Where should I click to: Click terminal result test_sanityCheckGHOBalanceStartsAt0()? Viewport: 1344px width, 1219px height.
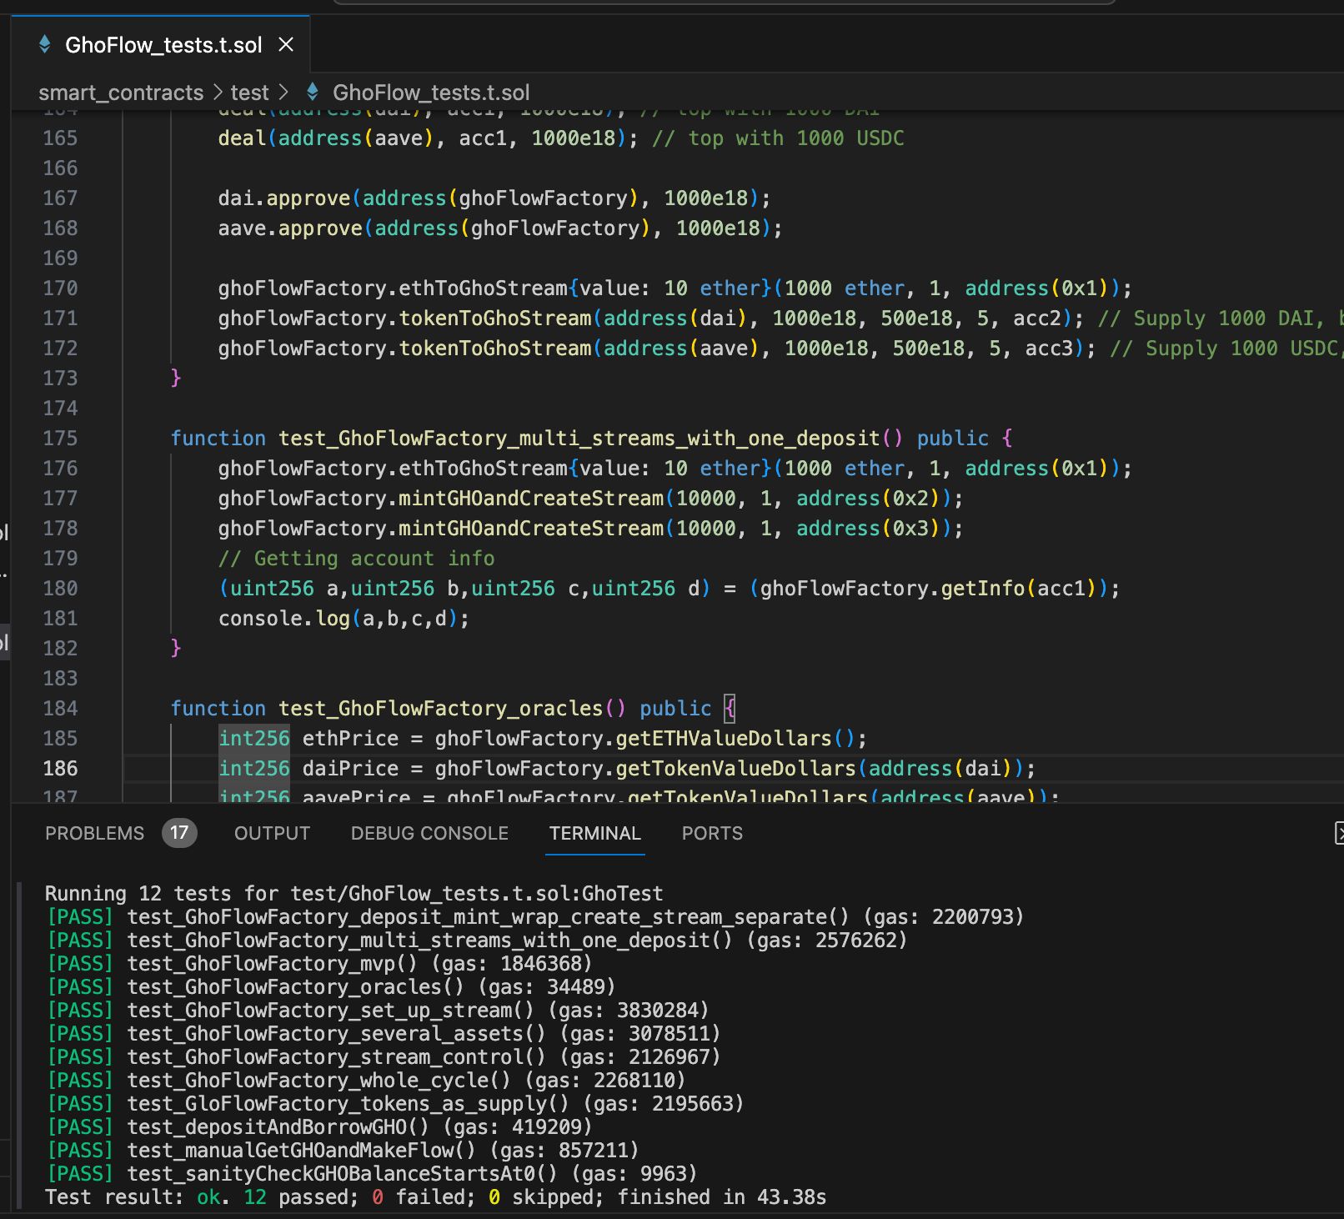[371, 1174]
